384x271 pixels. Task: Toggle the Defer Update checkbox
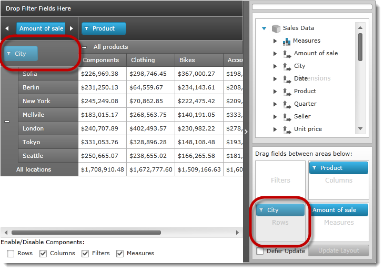(260, 251)
